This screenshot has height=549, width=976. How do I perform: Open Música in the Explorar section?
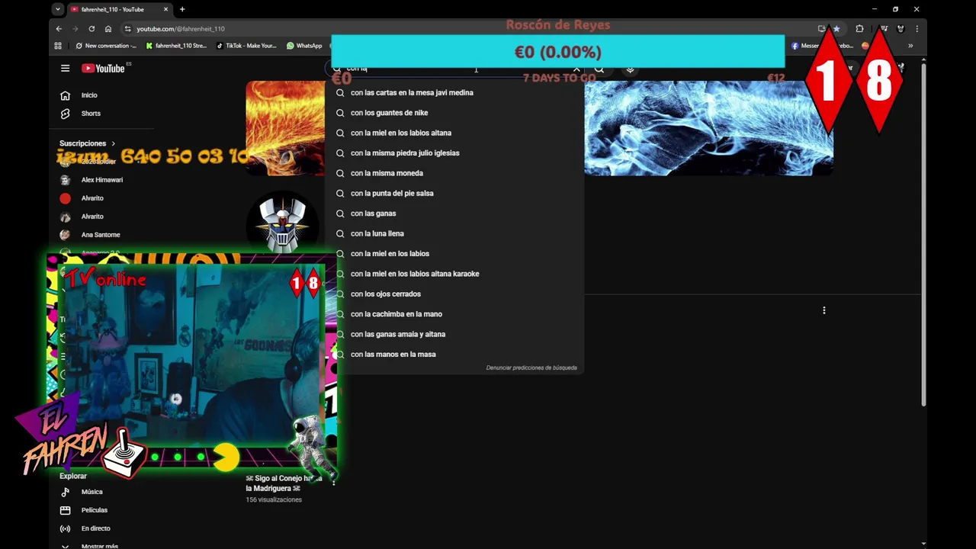point(91,492)
